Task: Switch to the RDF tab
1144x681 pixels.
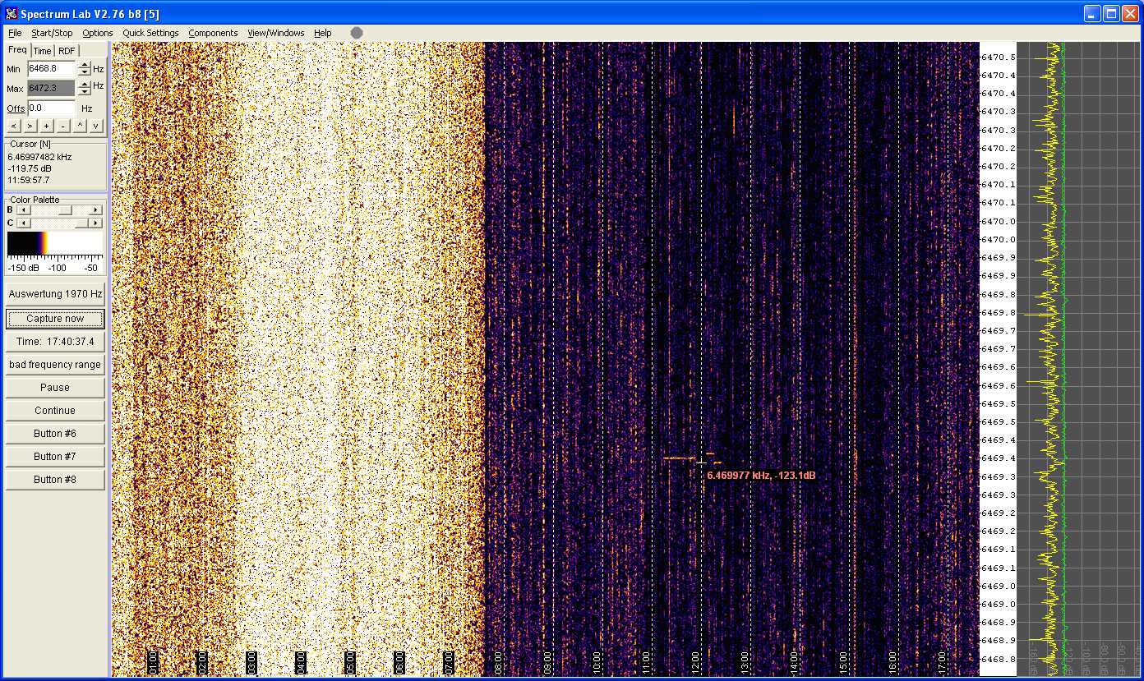Action: tap(67, 51)
